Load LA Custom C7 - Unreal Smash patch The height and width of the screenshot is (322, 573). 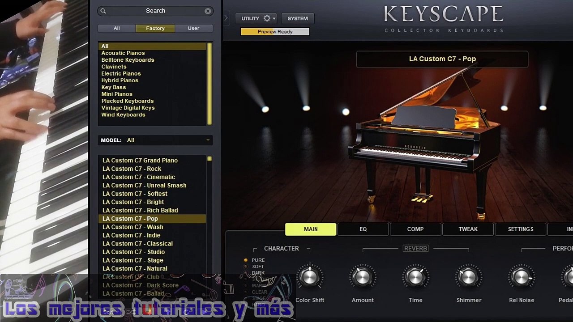point(152,185)
